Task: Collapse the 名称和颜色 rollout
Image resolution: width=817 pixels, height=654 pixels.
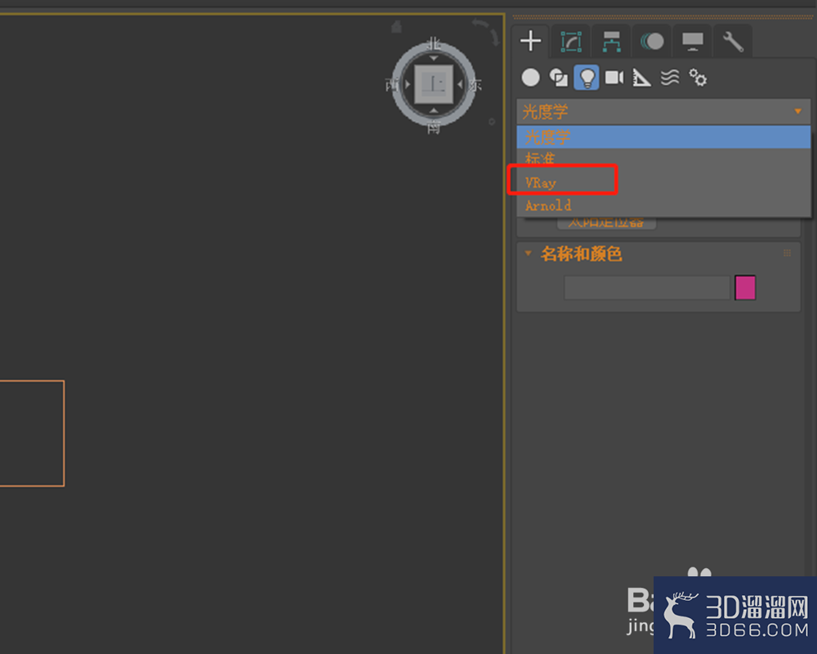Action: point(528,253)
